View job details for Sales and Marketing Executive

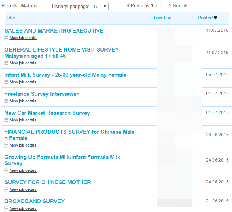click(23, 38)
